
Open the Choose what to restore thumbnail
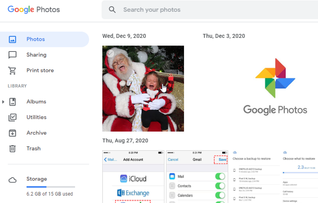pyautogui.click(x=300, y=177)
